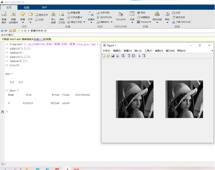This screenshot has height=170, width=215.
Task: Open the 桌面(D) menu in Figure 1
Action: pos(159,51)
